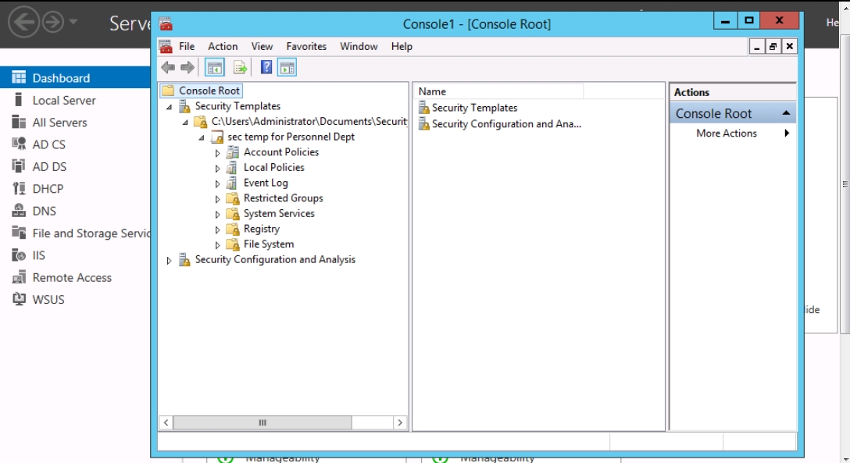Screen dimensions: 850x463
Task: Open the Favorites menu
Action: (306, 47)
